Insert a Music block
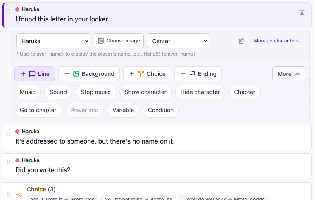 [28, 92]
